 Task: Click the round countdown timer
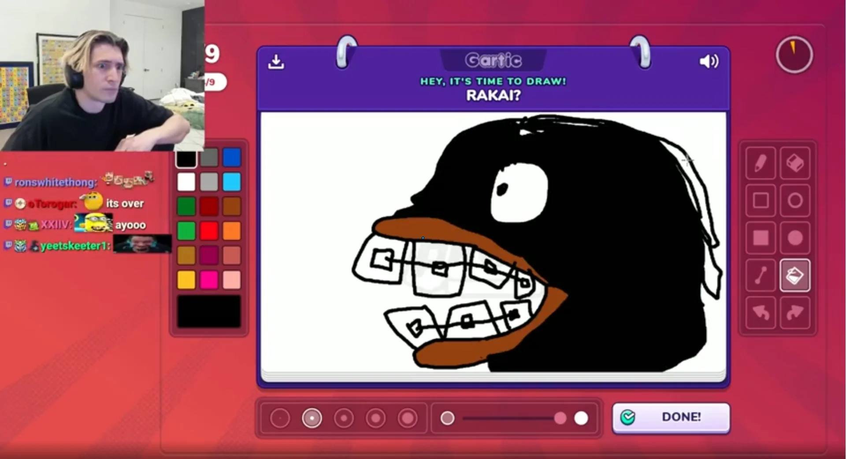click(794, 55)
